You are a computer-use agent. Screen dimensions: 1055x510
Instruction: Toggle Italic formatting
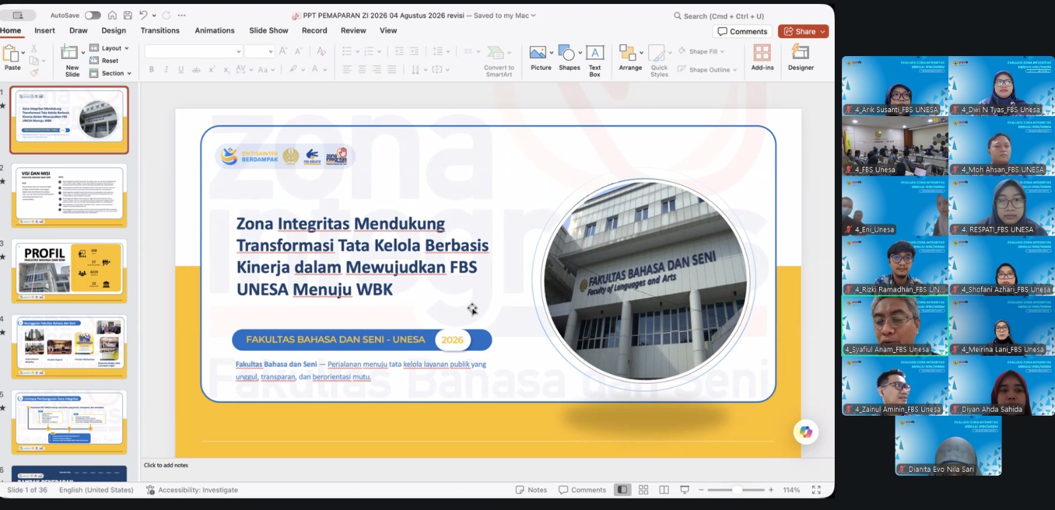(166, 69)
